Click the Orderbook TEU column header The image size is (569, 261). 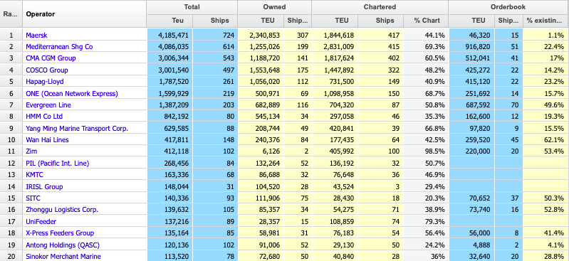[x=471, y=21]
